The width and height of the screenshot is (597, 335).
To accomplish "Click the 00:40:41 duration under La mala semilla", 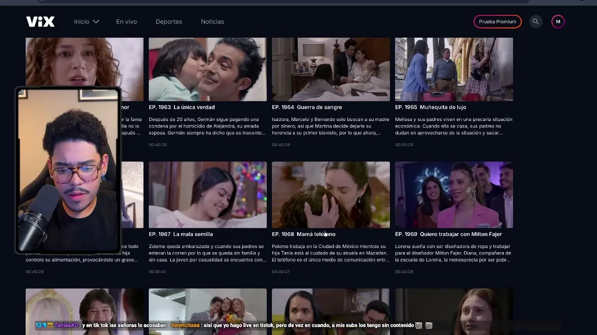I will [158, 272].
